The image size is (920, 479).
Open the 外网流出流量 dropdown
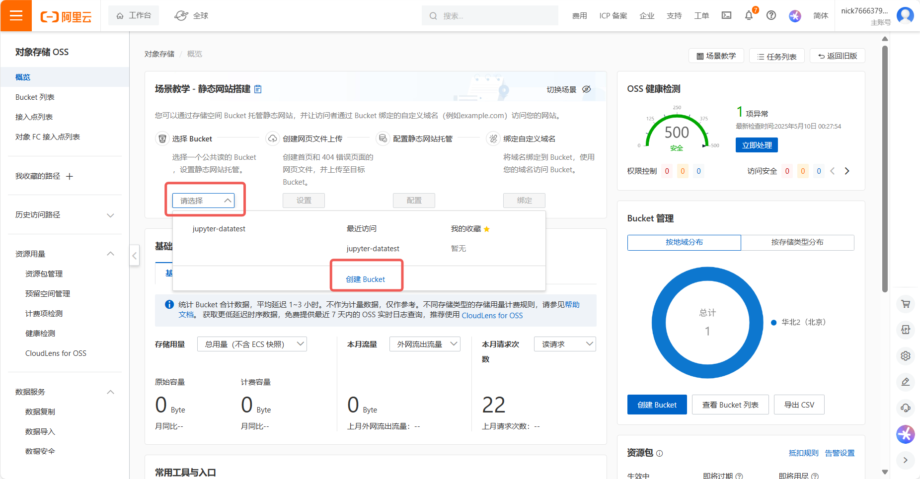pos(425,344)
